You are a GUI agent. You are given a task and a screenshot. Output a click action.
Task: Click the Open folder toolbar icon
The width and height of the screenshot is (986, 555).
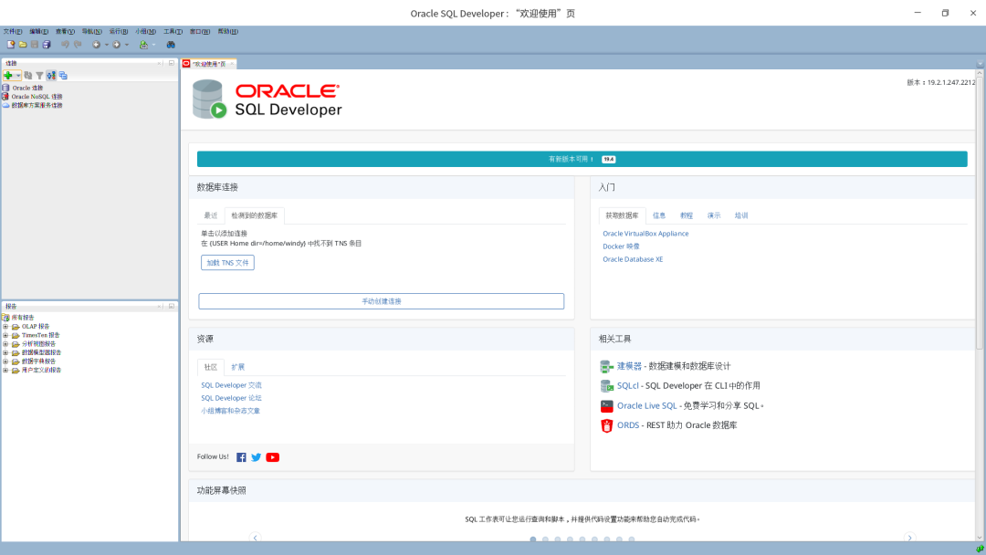[x=23, y=45]
